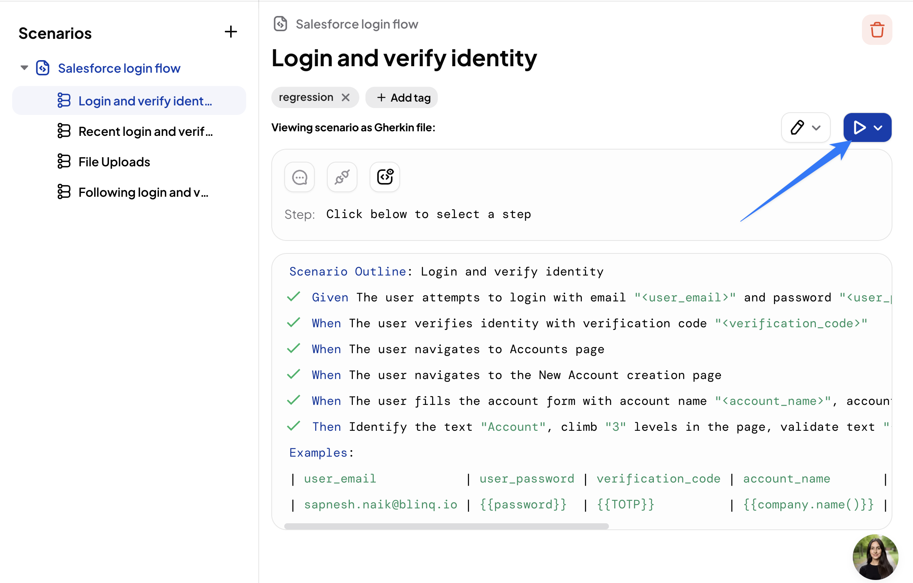Screen dimensions: 913x583
Task: Click the Add tag button
Action: (402, 97)
